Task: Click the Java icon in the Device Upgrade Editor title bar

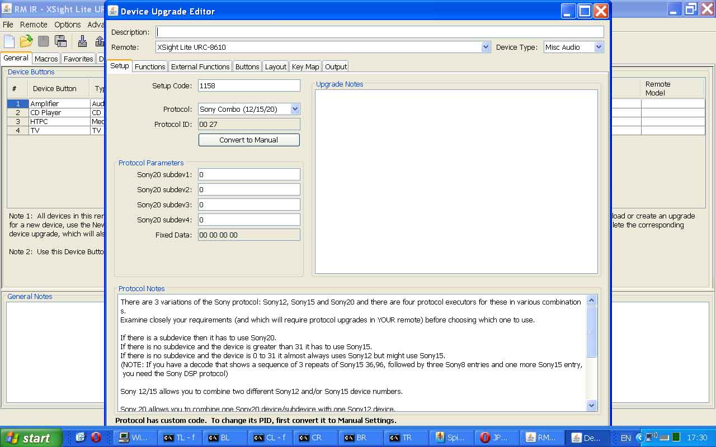Action: (x=113, y=11)
